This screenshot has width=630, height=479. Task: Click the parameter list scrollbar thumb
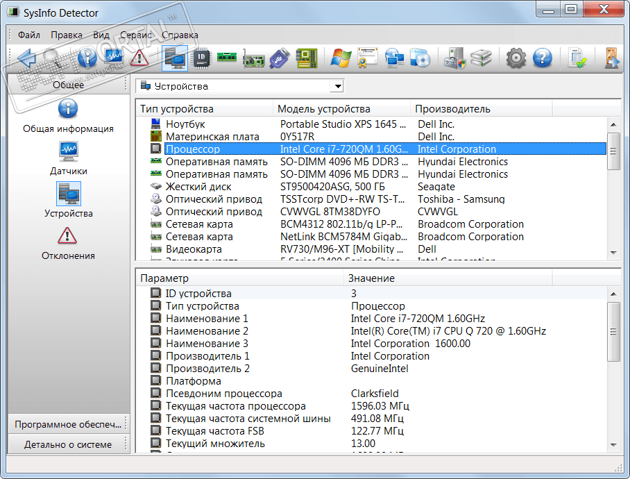613,332
